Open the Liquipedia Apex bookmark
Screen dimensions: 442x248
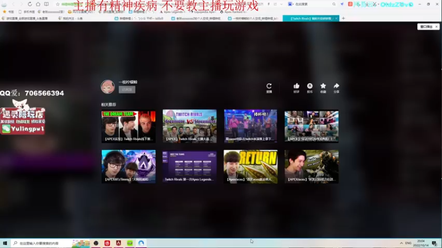203,12
